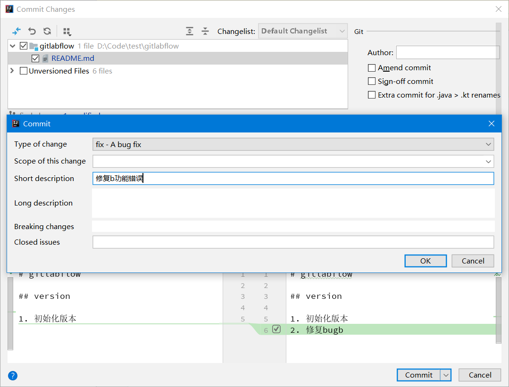The height and width of the screenshot is (387, 509).
Task: Click the Refresh changes icon
Action: [x=47, y=31]
